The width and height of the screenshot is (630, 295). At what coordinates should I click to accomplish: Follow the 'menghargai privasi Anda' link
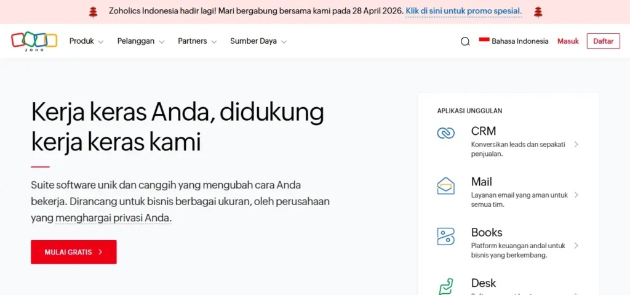[x=113, y=218]
